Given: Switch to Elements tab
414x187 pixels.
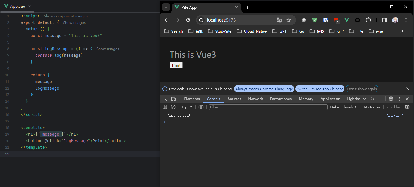Looking at the screenshot, I should 192,99.
